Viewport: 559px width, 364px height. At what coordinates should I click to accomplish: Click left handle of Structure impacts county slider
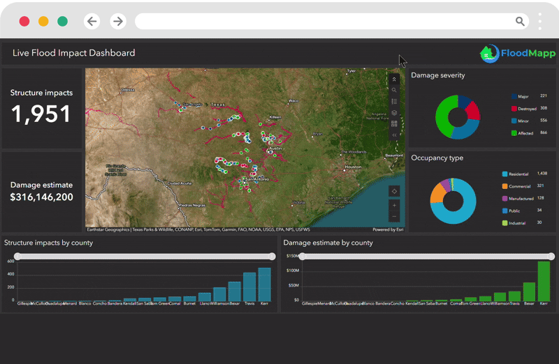[x=17, y=256]
